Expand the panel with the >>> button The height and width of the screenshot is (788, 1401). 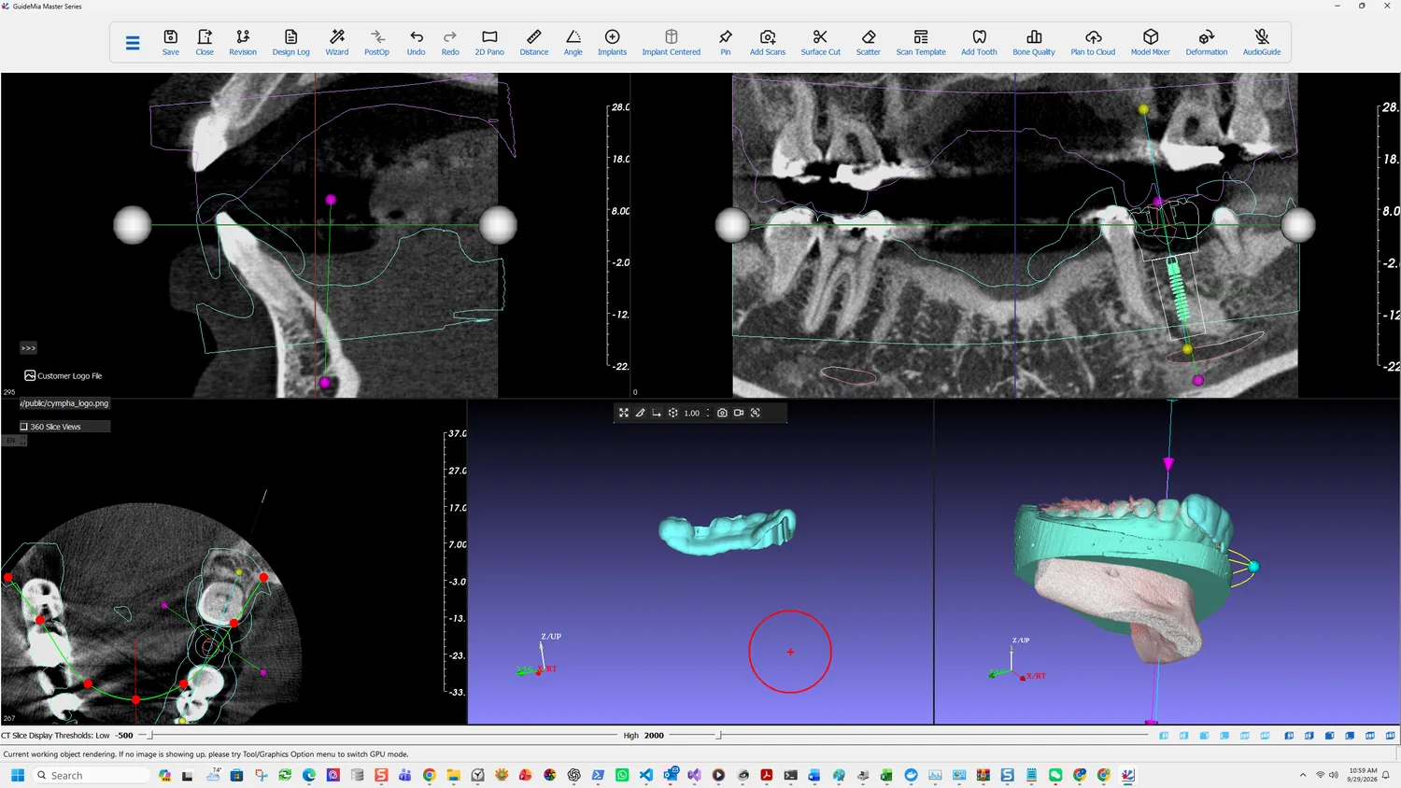coord(28,348)
